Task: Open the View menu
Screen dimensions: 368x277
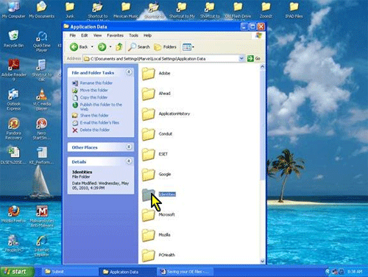Action: 97,35
